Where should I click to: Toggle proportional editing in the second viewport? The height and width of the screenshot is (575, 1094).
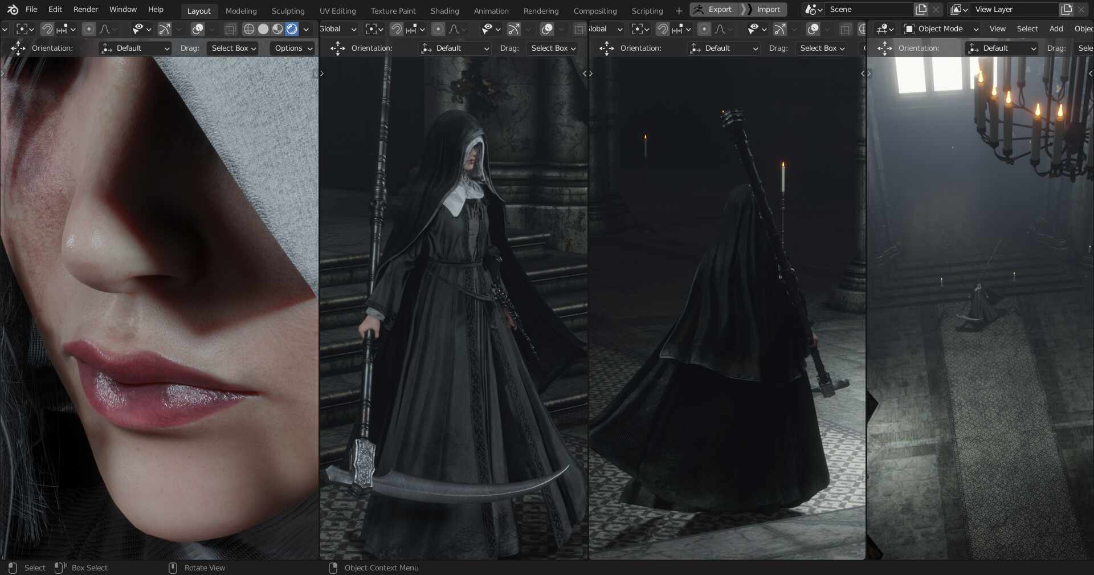438,29
